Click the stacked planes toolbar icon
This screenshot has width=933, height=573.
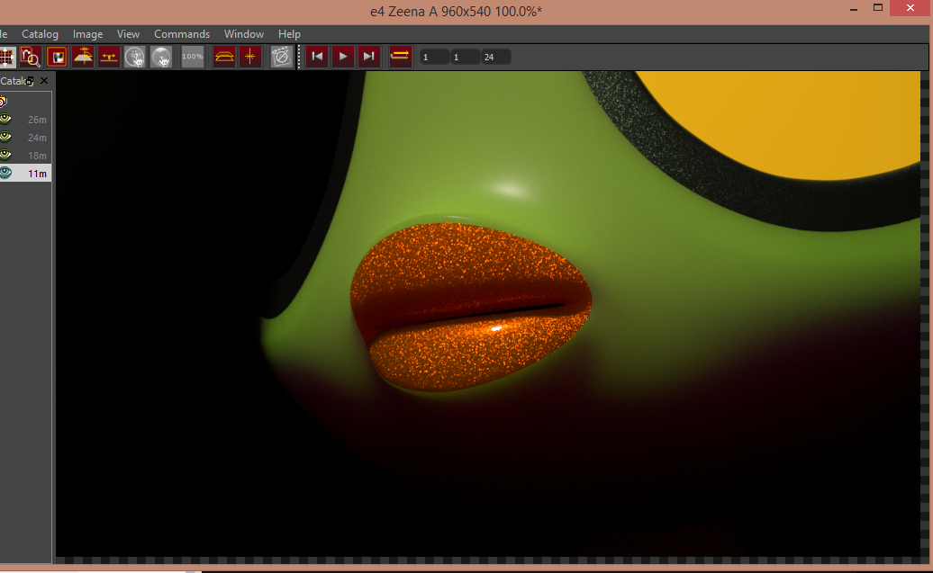[x=224, y=57]
